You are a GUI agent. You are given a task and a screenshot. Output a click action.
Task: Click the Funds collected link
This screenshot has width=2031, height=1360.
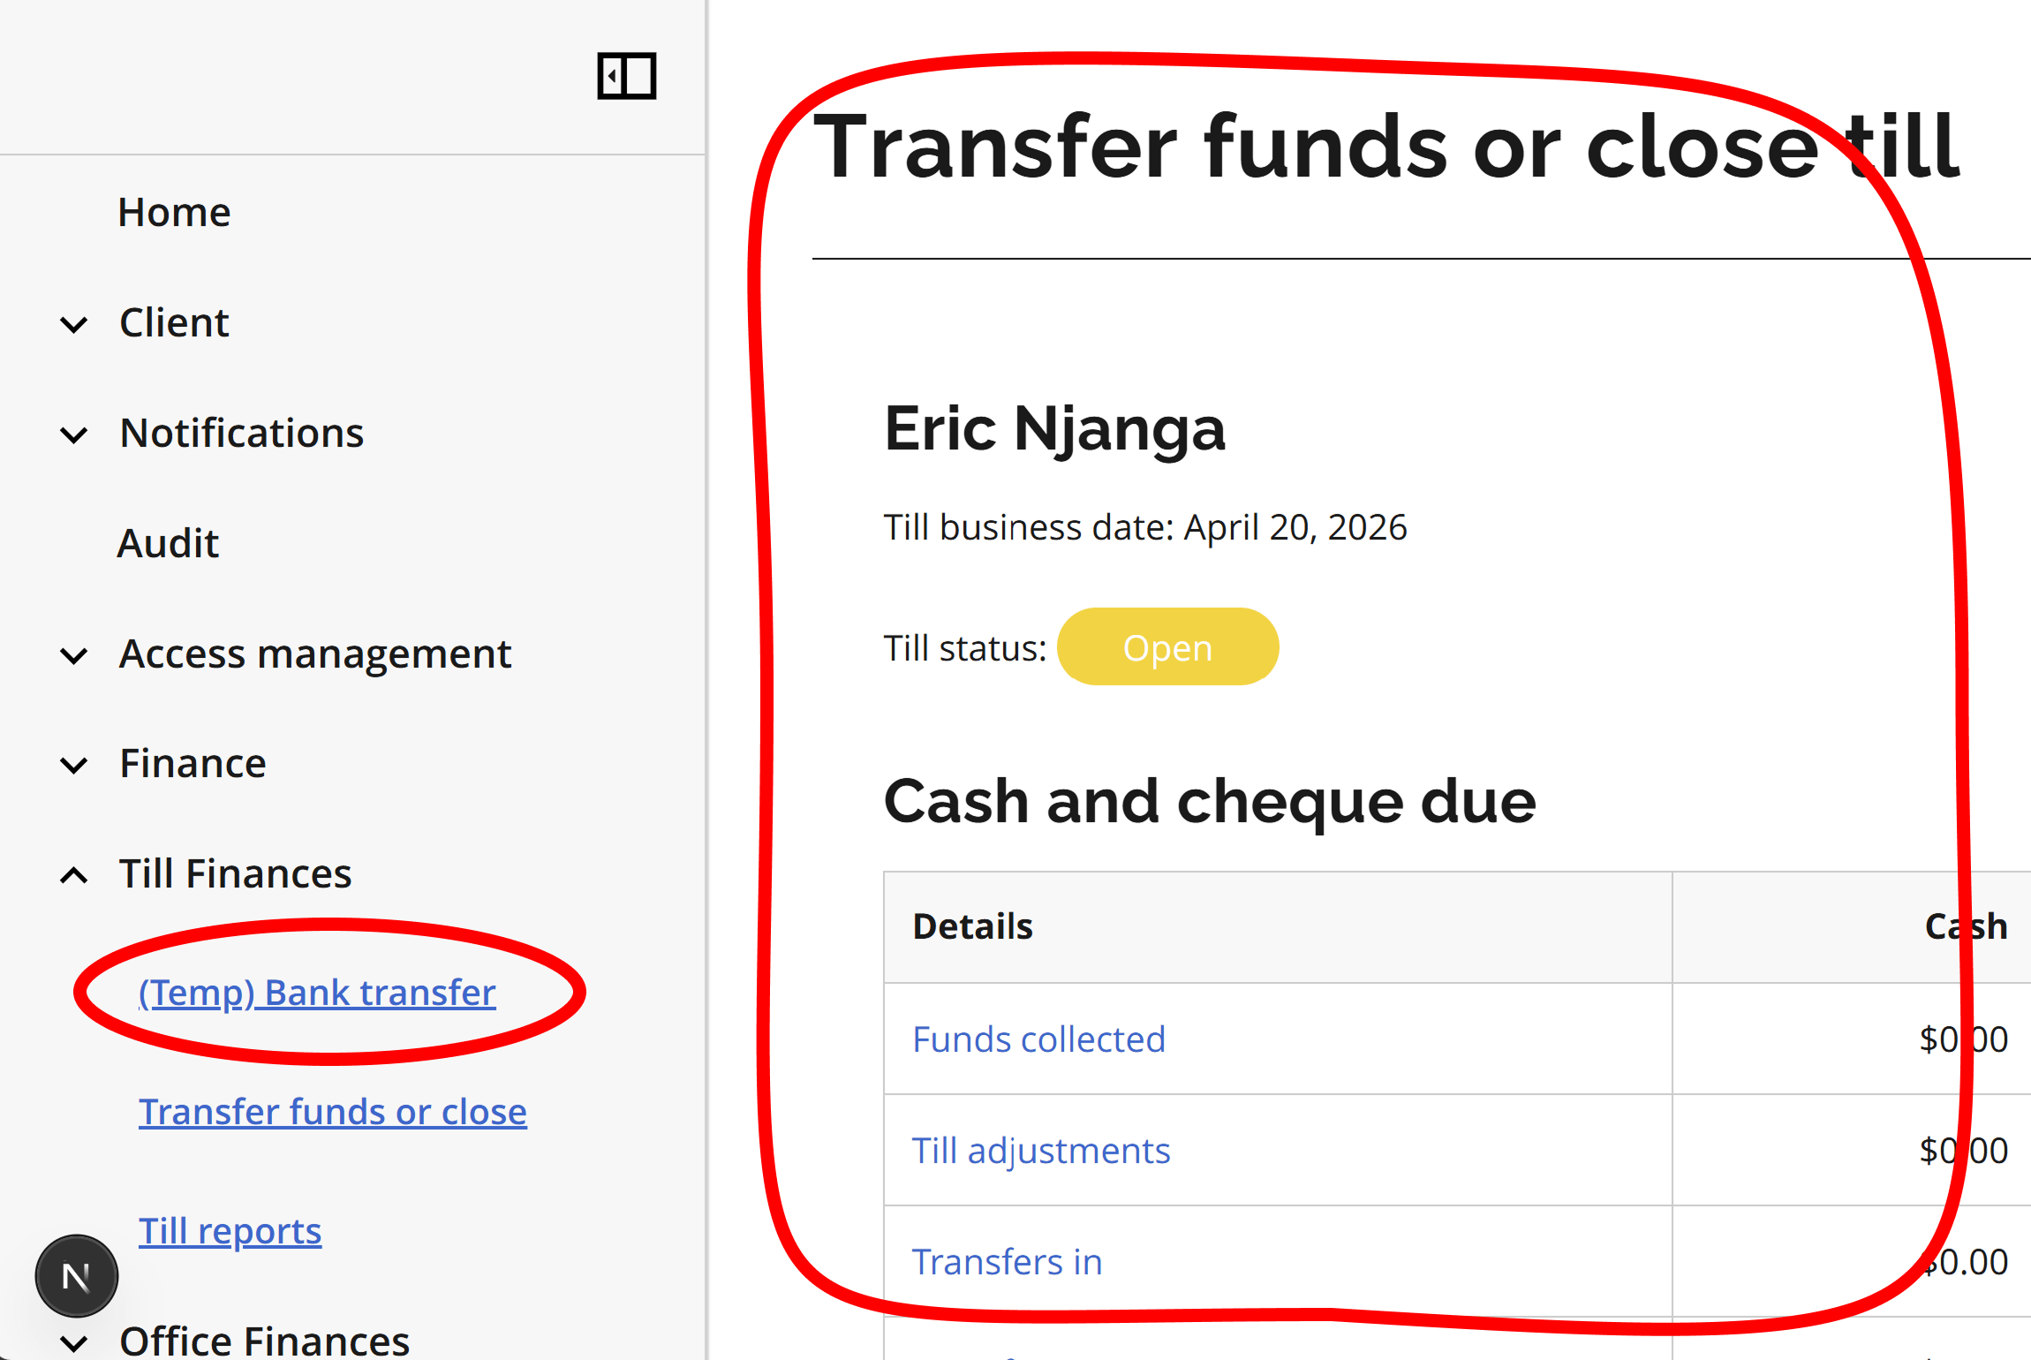click(1038, 1039)
